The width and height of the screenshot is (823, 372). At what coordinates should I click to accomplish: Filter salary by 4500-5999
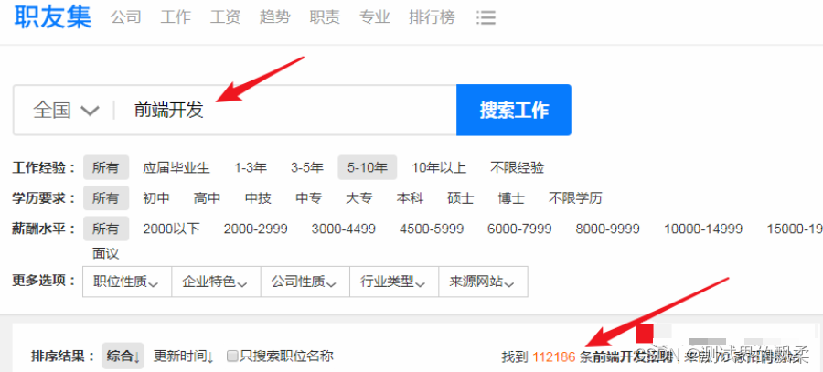tap(432, 229)
